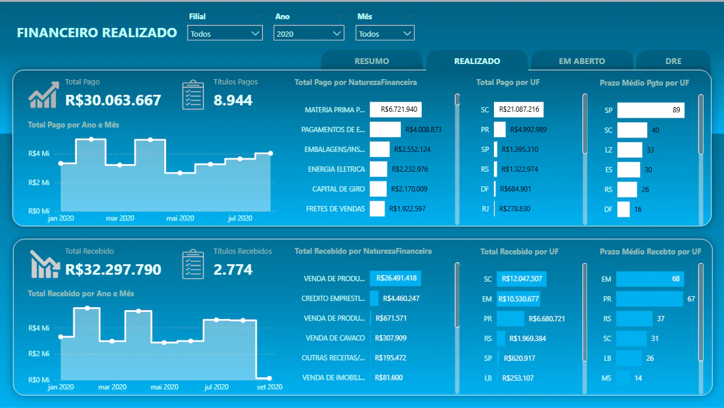The height and width of the screenshot is (408, 724).
Task: Select the EM bar with value 68
Action: point(650,279)
